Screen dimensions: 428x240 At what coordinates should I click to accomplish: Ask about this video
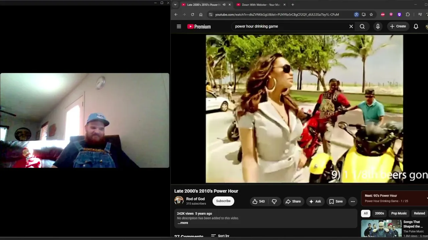click(x=315, y=201)
